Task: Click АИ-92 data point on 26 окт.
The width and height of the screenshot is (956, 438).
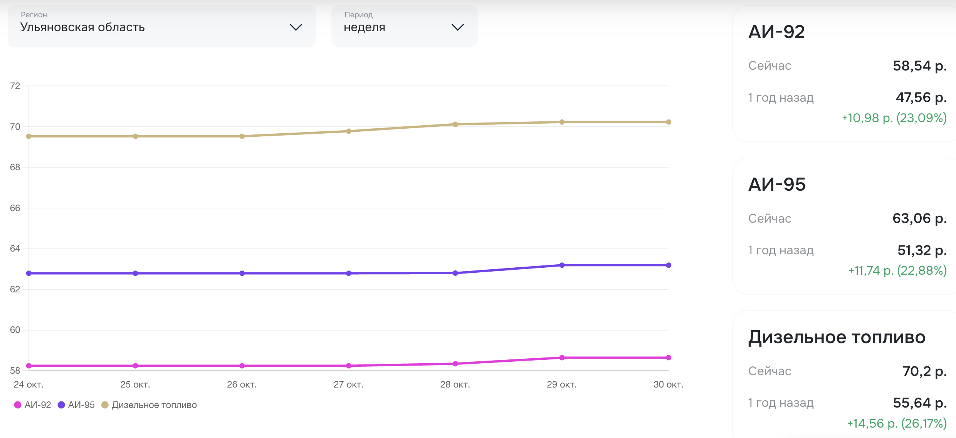Action: [x=242, y=366]
